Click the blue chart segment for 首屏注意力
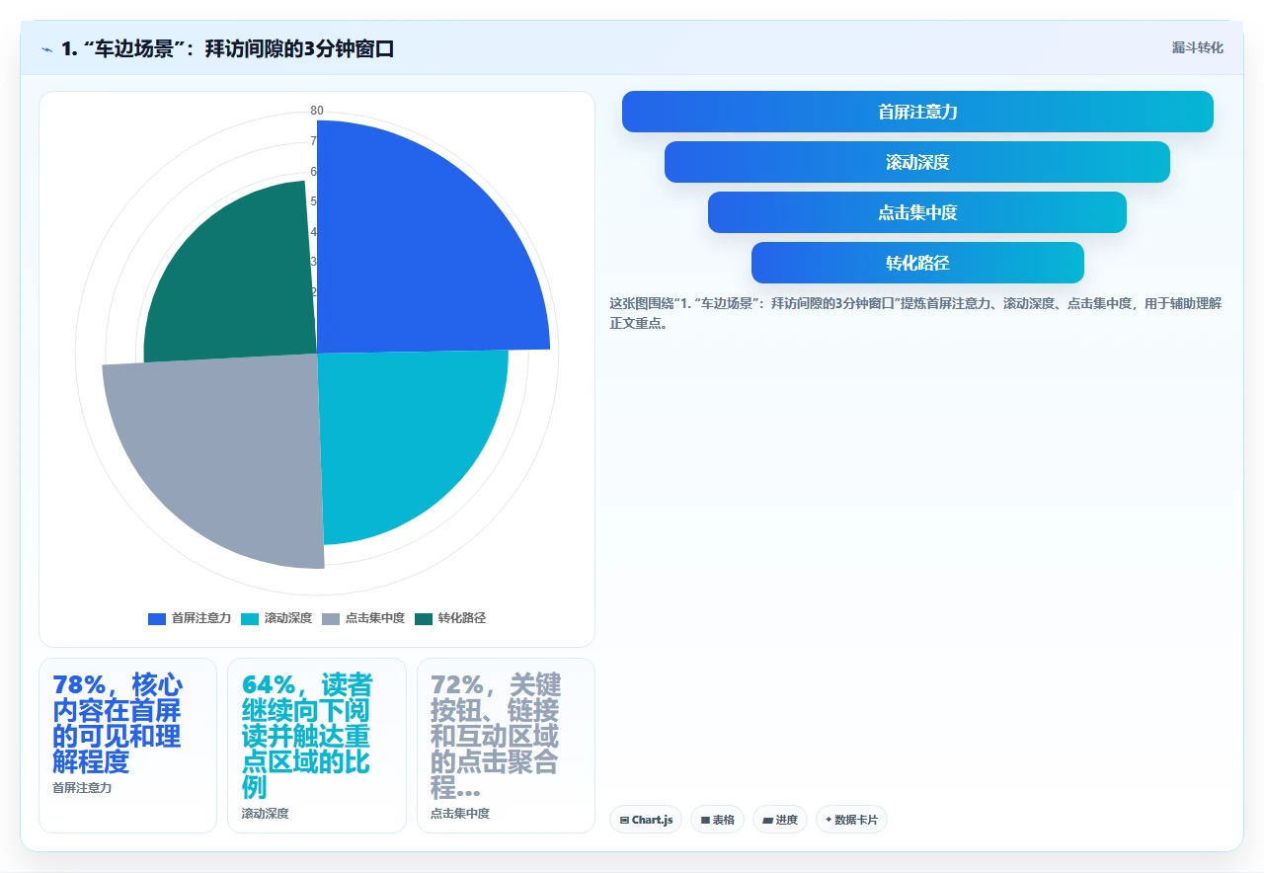 tap(415, 252)
